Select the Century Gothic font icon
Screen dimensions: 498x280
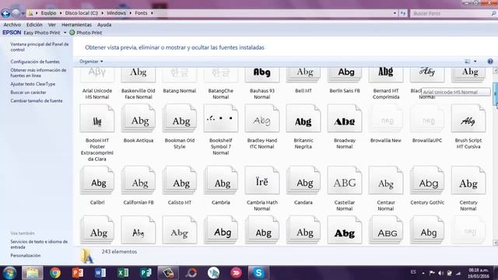point(427,180)
